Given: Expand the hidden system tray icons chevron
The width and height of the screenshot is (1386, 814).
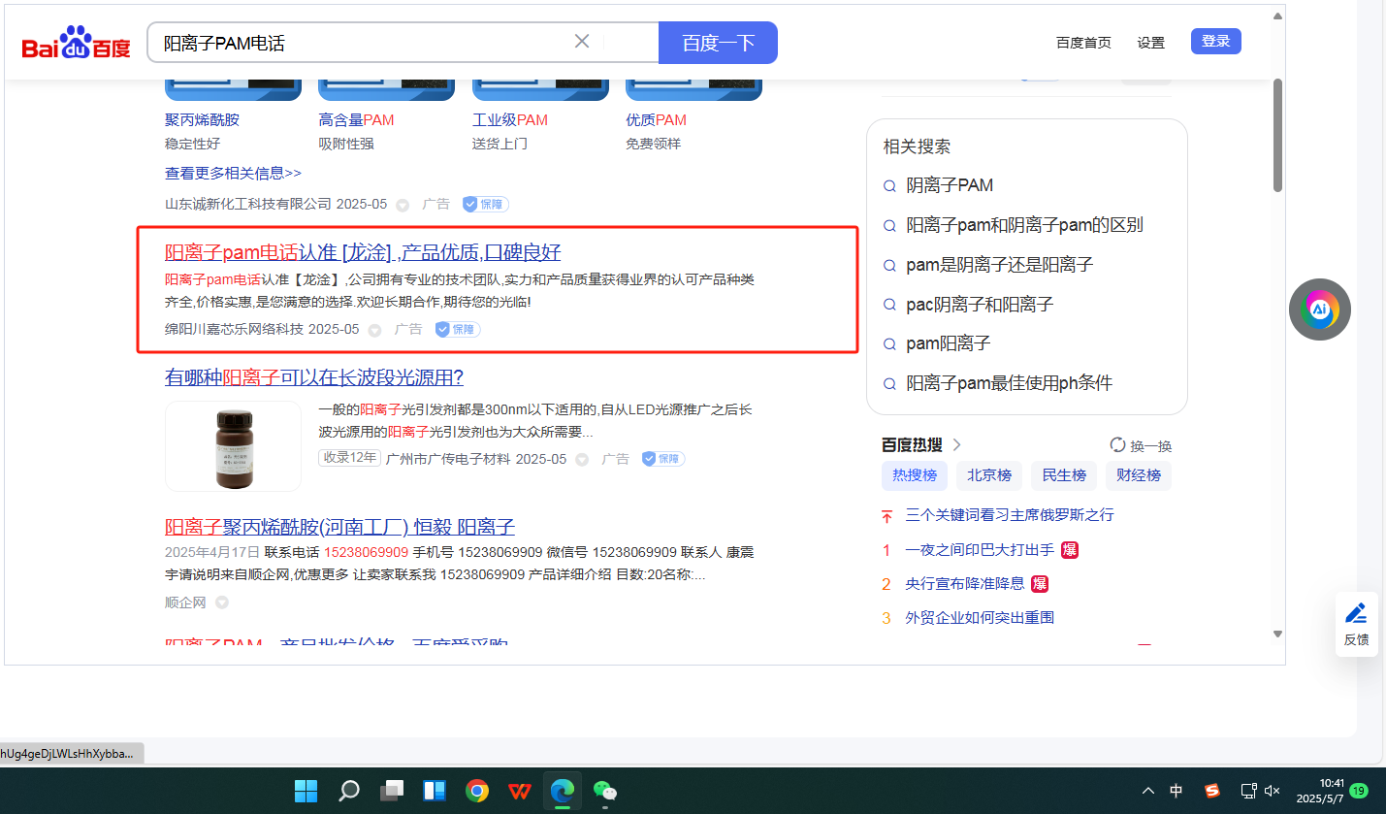Looking at the screenshot, I should (1148, 791).
